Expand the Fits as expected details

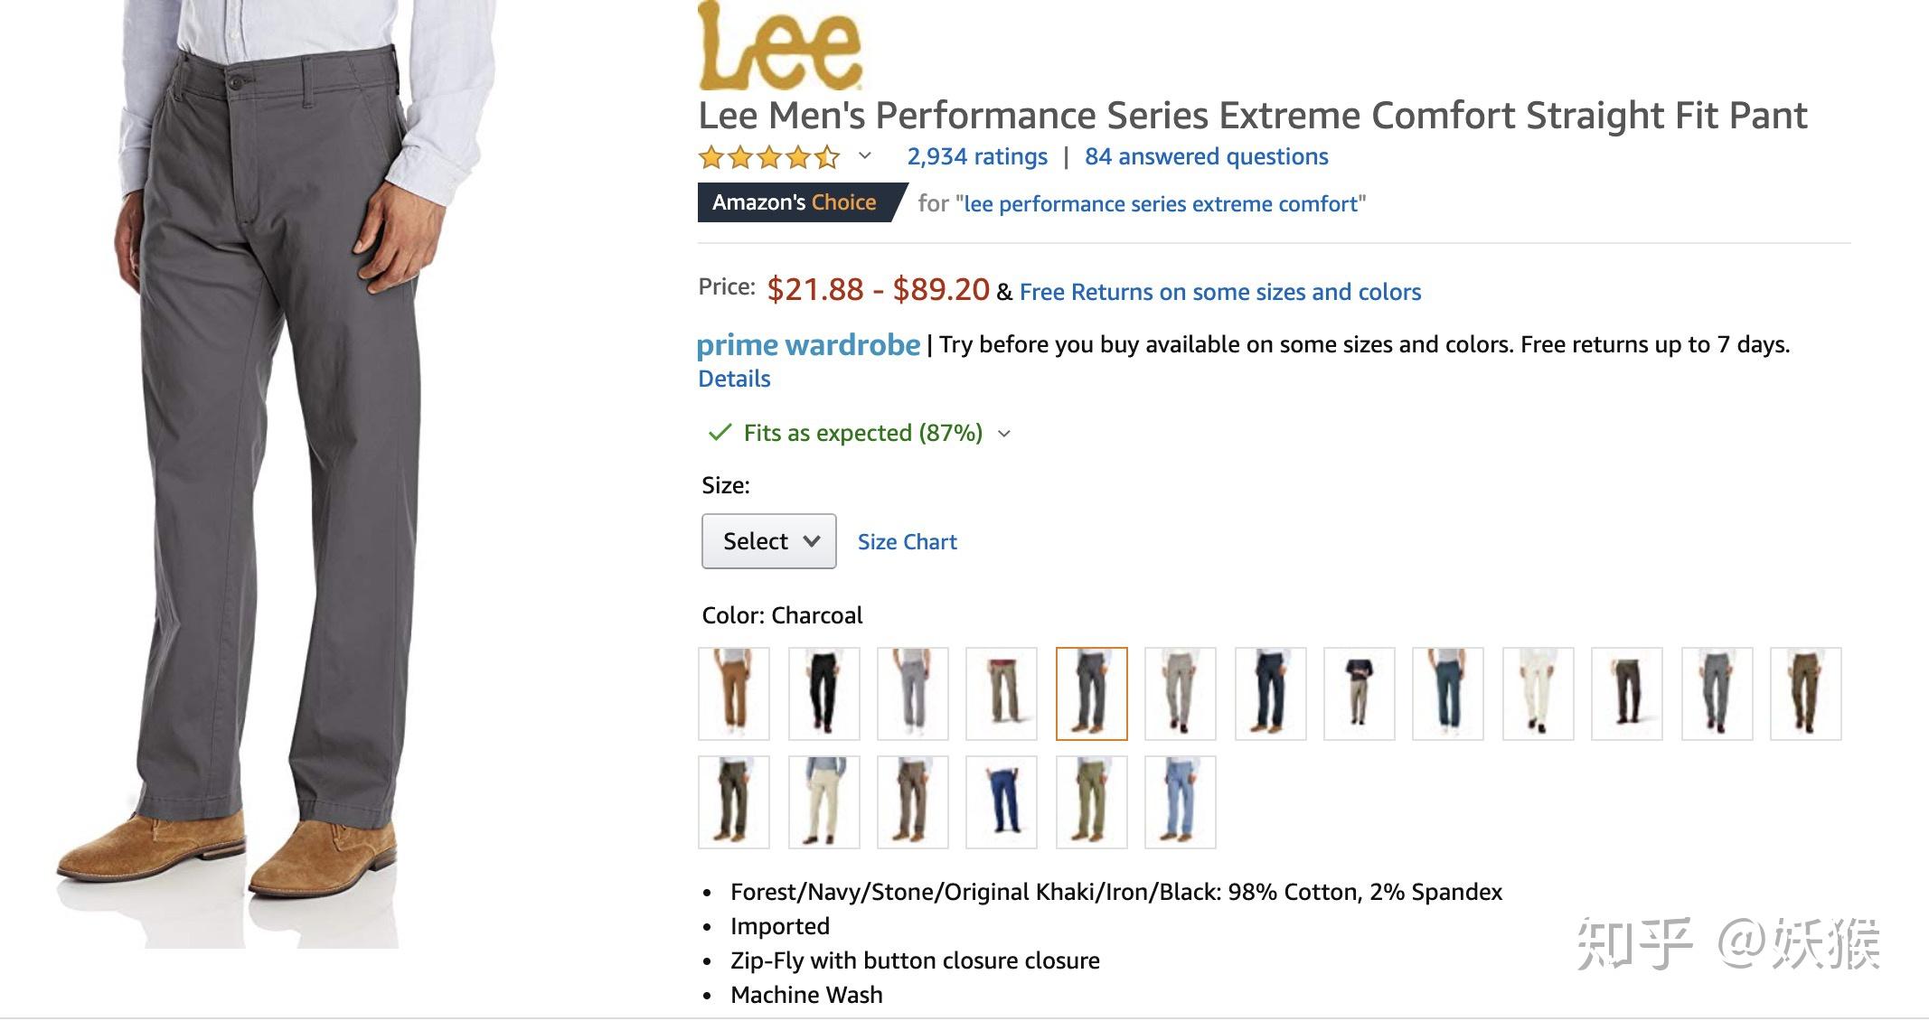point(1003,434)
